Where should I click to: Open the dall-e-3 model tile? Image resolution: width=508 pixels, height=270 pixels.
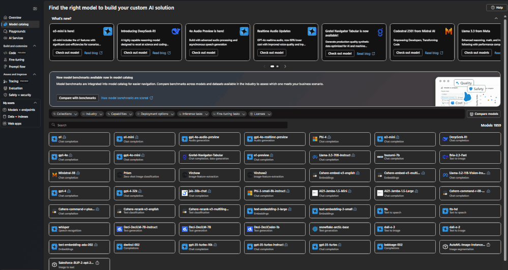(405, 229)
